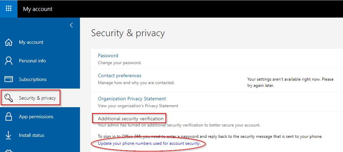Open the app launcher grid icon
This screenshot has width=343, height=152.
click(9, 9)
